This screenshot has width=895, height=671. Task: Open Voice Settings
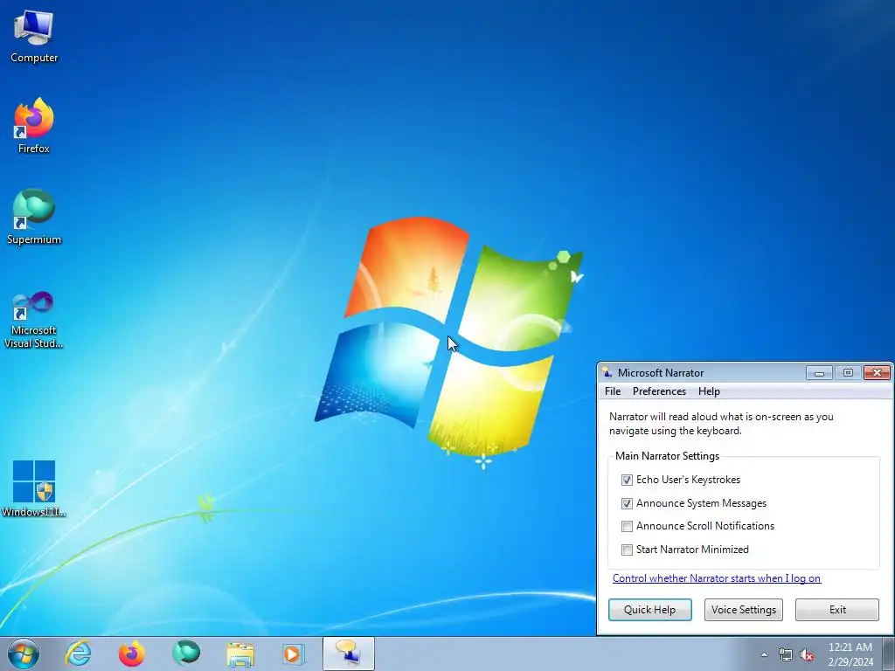click(743, 609)
